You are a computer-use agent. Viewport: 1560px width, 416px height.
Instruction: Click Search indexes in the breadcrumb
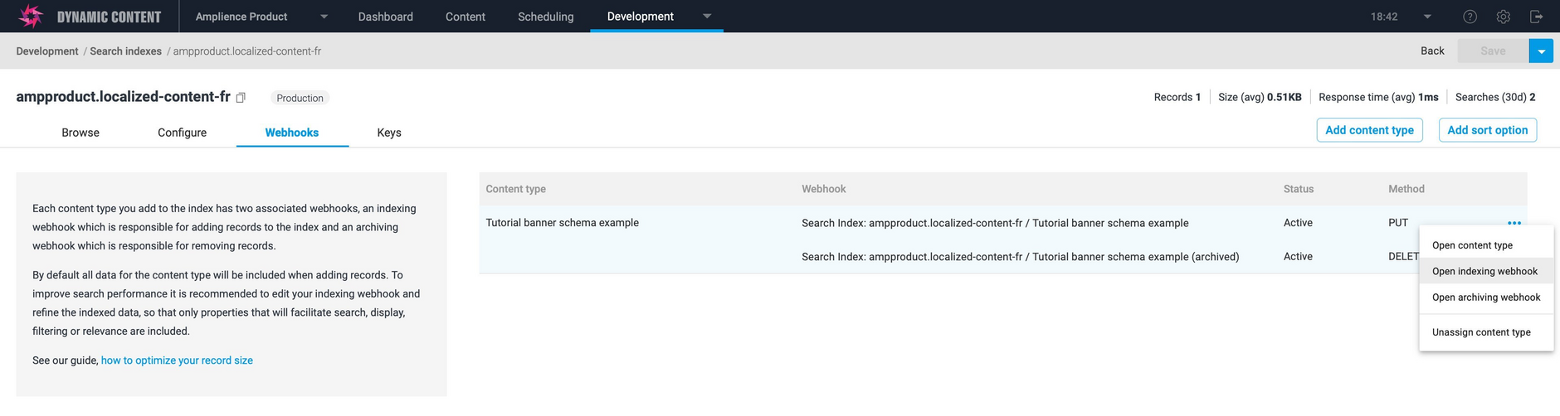click(125, 51)
